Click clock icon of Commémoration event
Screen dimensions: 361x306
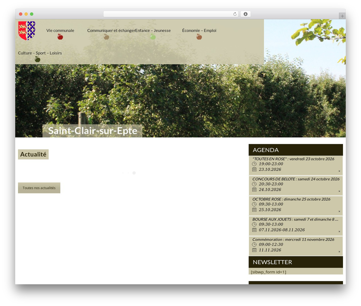coord(254,244)
